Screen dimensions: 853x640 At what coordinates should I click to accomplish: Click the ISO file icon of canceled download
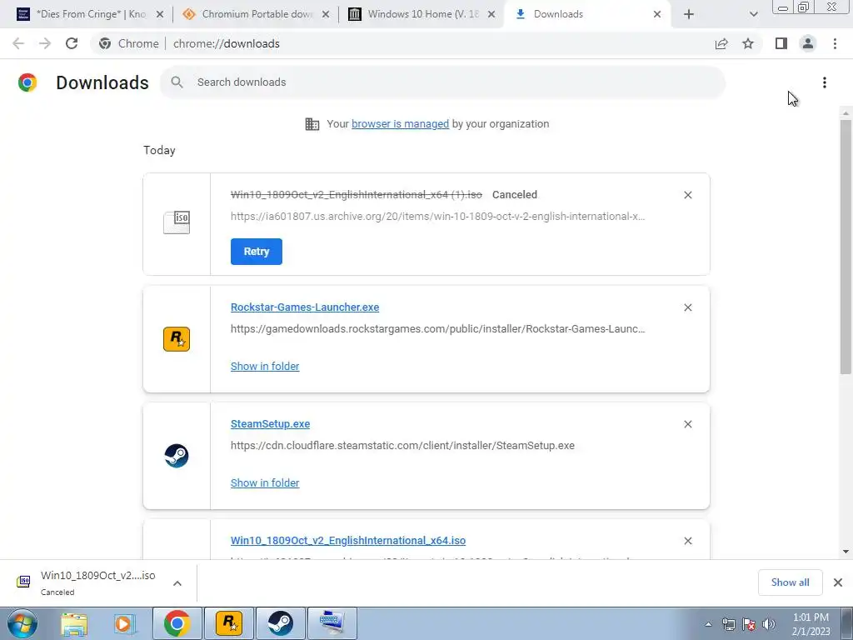[x=177, y=222]
